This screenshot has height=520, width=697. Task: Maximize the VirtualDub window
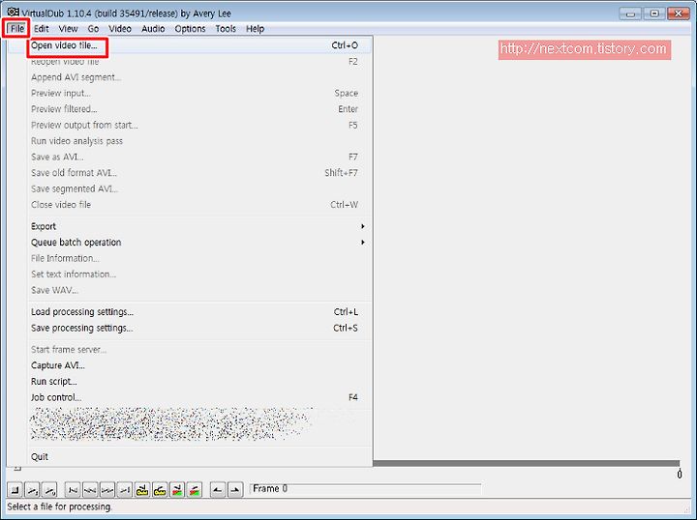(x=654, y=14)
